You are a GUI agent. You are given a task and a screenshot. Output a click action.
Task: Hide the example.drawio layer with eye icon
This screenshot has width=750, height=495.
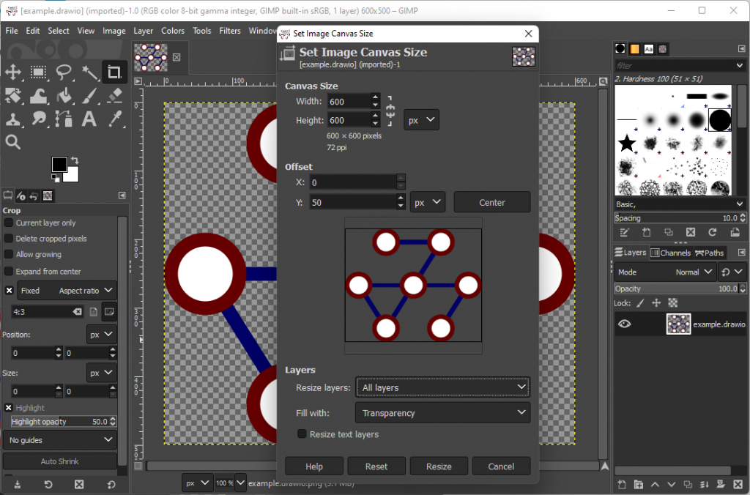click(624, 324)
